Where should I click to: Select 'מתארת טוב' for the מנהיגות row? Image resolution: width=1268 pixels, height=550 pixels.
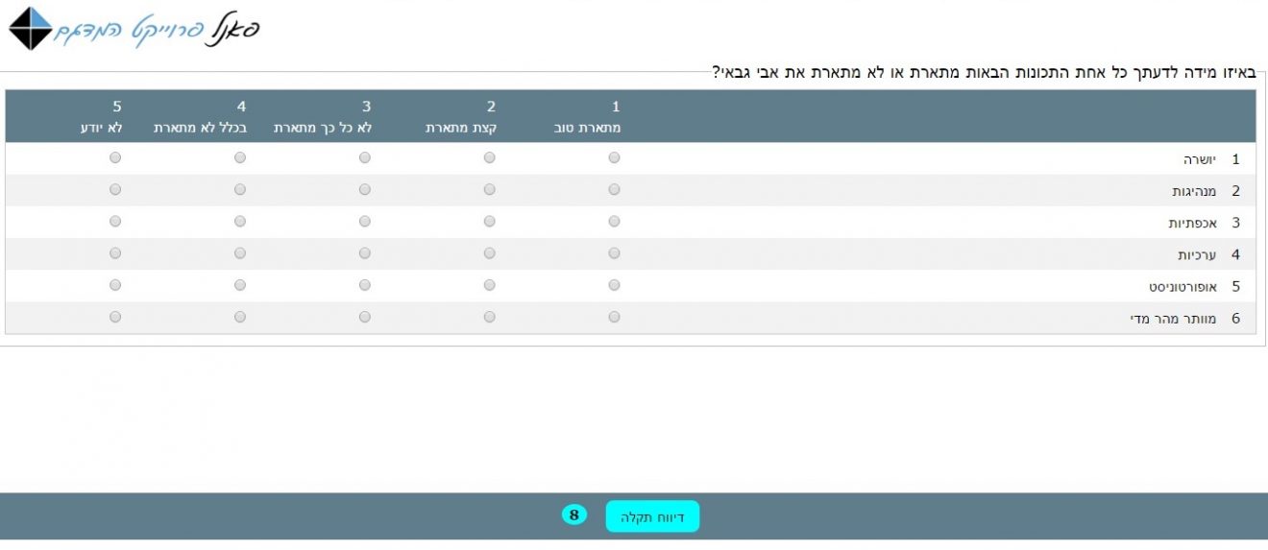click(x=615, y=190)
